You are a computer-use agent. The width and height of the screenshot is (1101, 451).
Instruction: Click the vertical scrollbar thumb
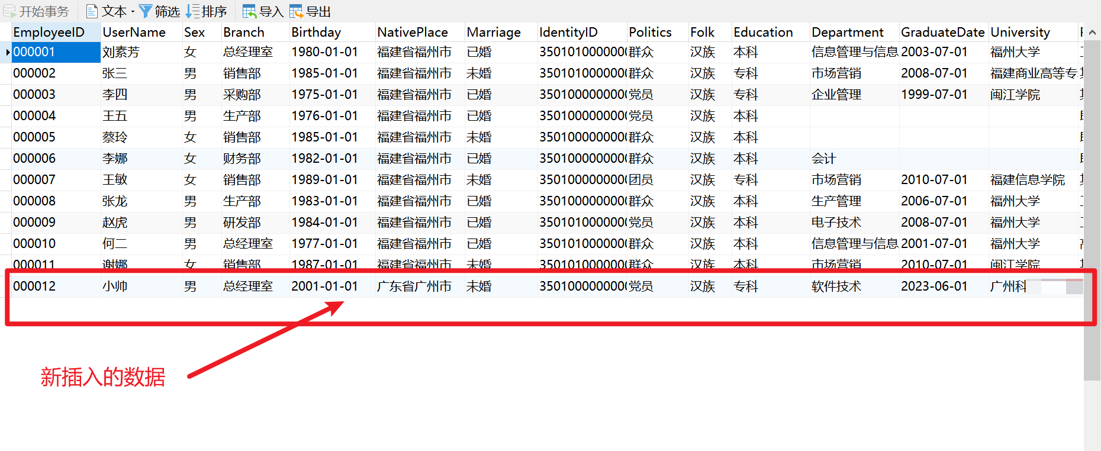click(x=1092, y=210)
